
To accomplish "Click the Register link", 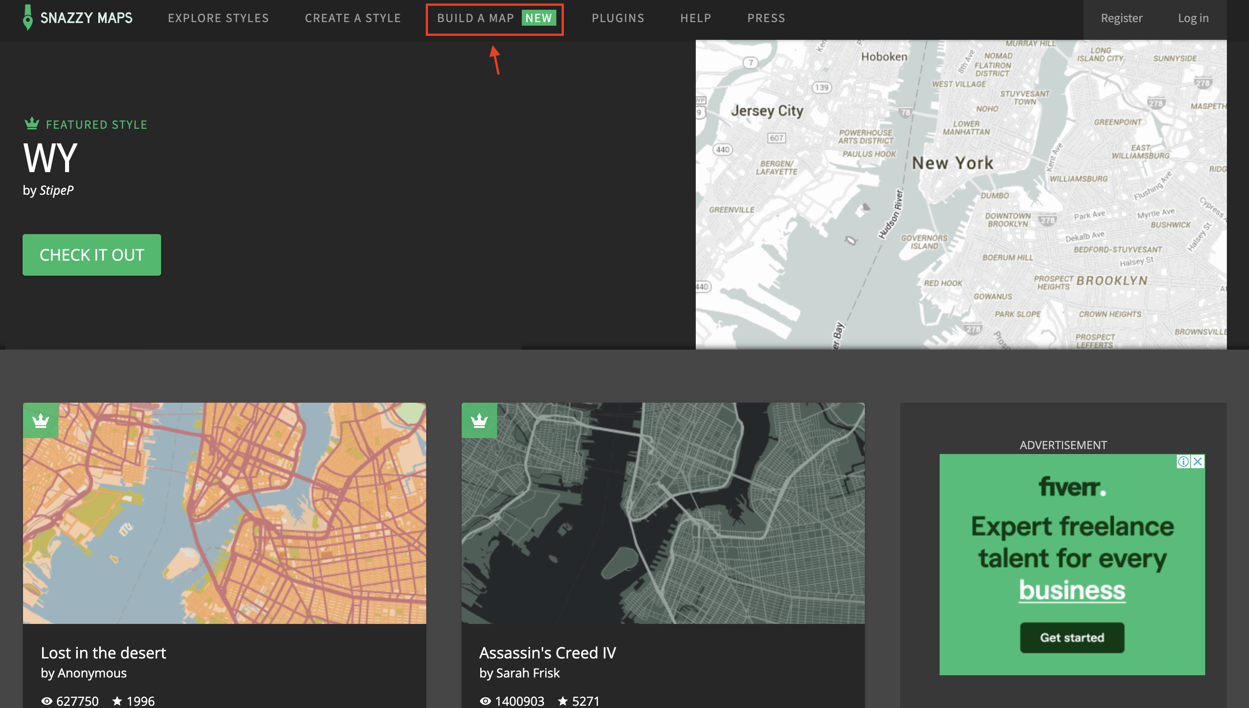I will tap(1121, 18).
